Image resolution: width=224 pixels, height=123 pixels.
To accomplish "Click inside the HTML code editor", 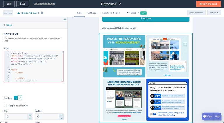I will [34, 67].
